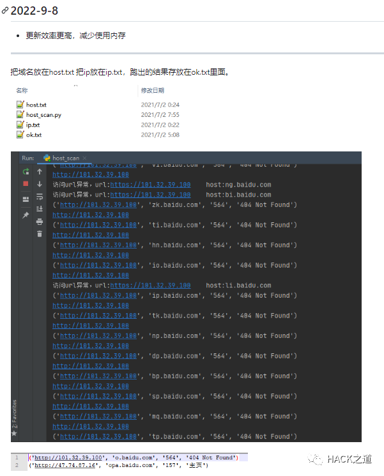Viewport: 384px width, 476px height.
Task: Select the host_scan.py file name
Action: 43,115
